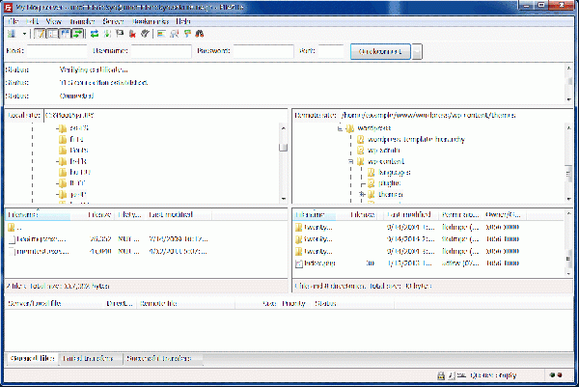Expand the ja-JP folder in local tree
Viewport: 579px width, 387px height.
58,194
